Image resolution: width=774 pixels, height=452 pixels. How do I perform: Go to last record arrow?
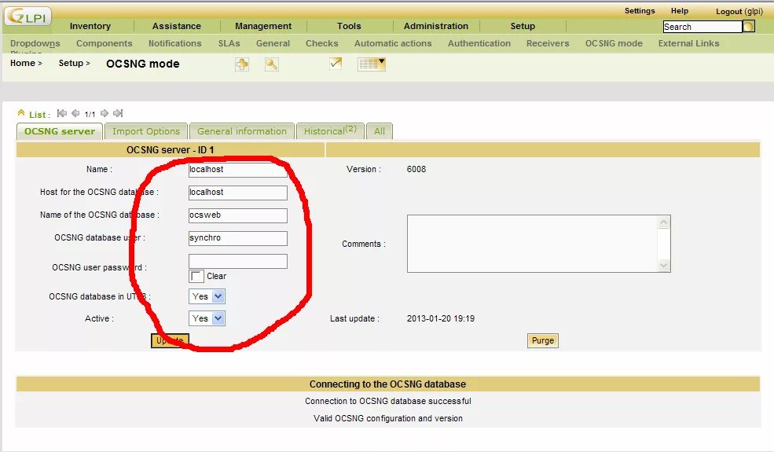click(x=118, y=113)
